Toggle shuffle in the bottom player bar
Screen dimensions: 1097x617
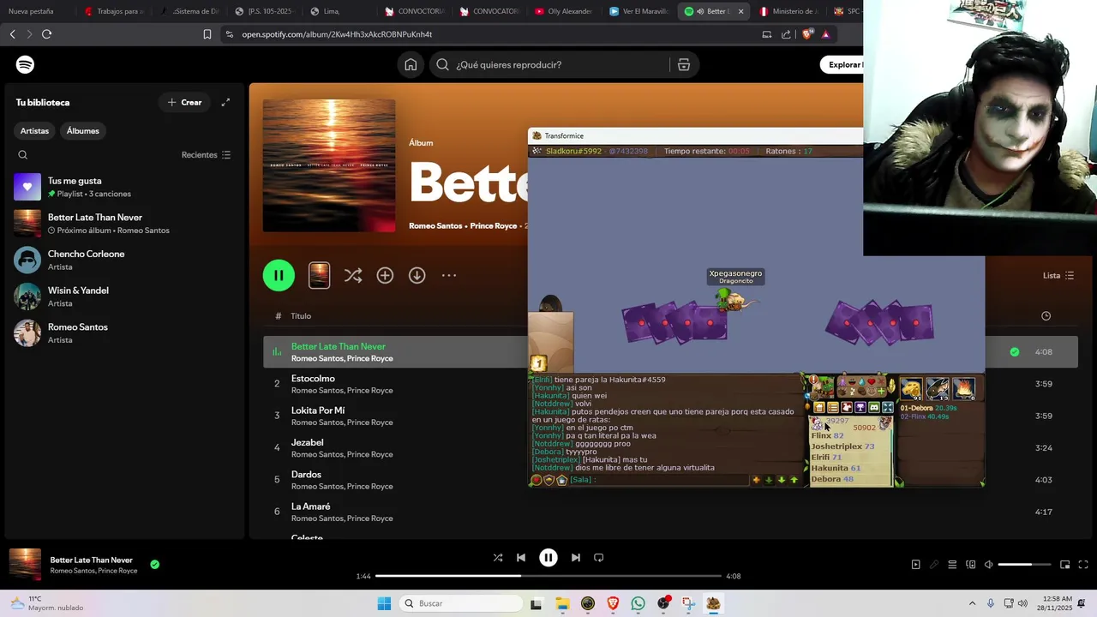click(498, 557)
